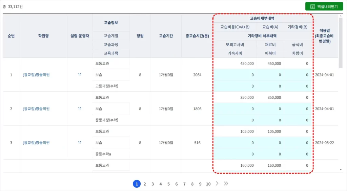Click the 학원명 column header
This screenshot has width=347, height=191.
[43, 36]
